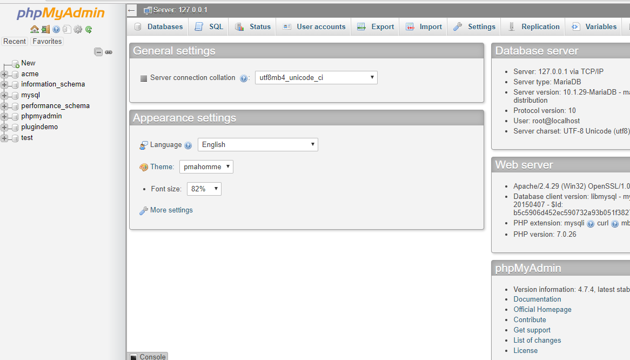Click the test database cylinder icon

15,138
